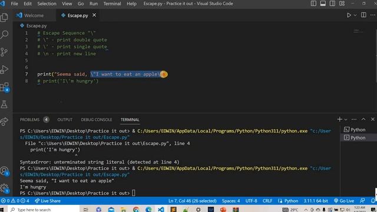Click the editor vertical scrollbar

click(x=376, y=57)
